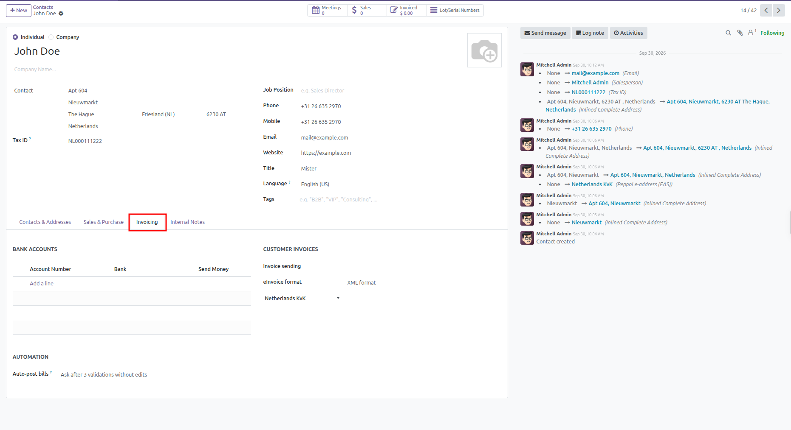
Task: Click the Tax ID help question mark
Action: 30,139
